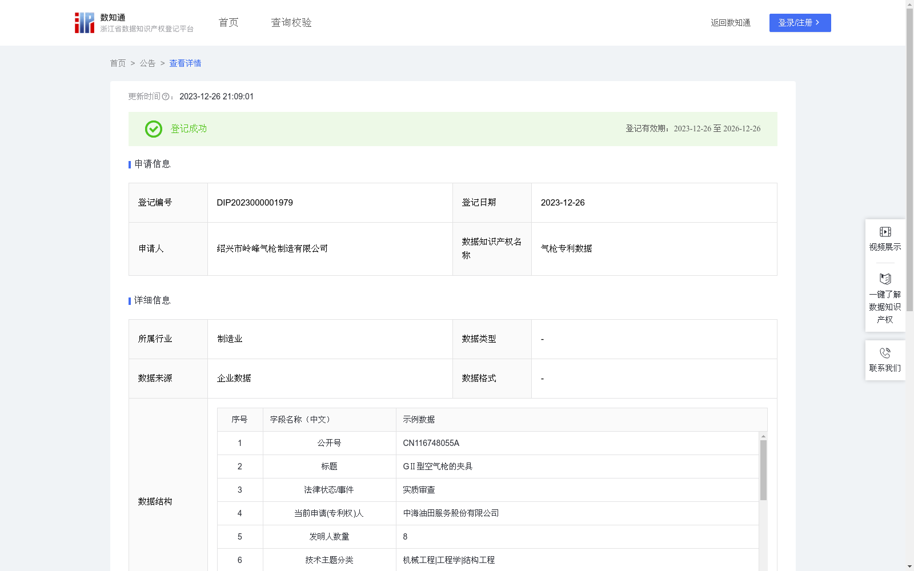The width and height of the screenshot is (914, 571).
Task: Click the 查看详情 breadcrumb item
Action: (185, 63)
